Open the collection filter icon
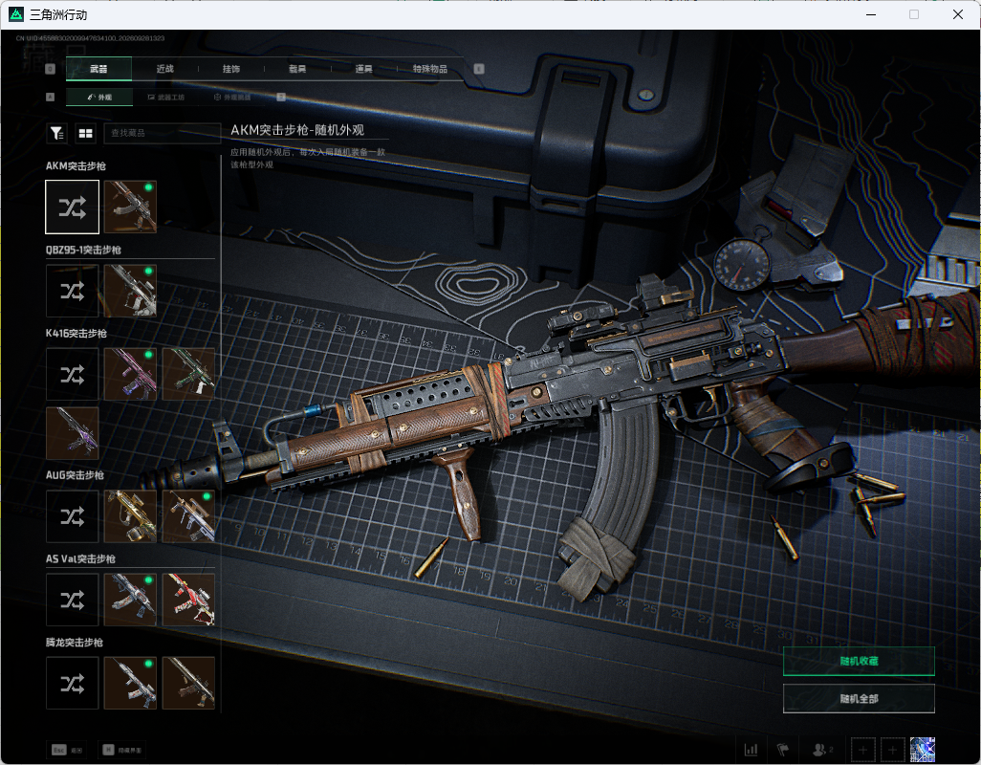This screenshot has width=981, height=765. coord(57,133)
